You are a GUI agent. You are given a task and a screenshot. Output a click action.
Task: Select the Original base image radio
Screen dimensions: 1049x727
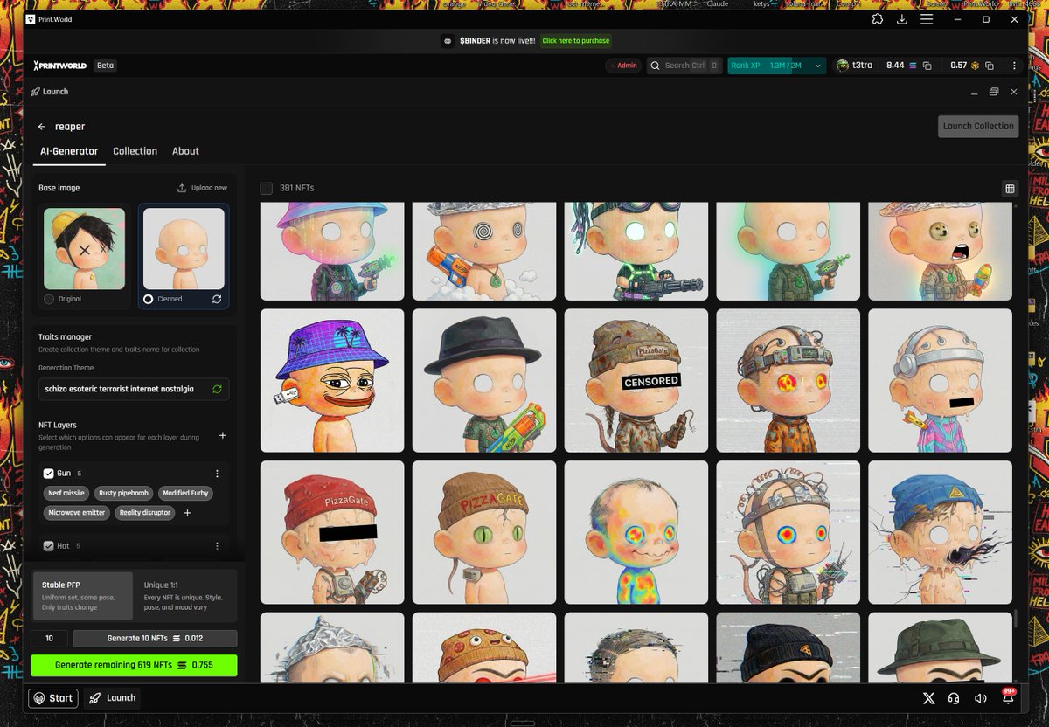point(49,299)
